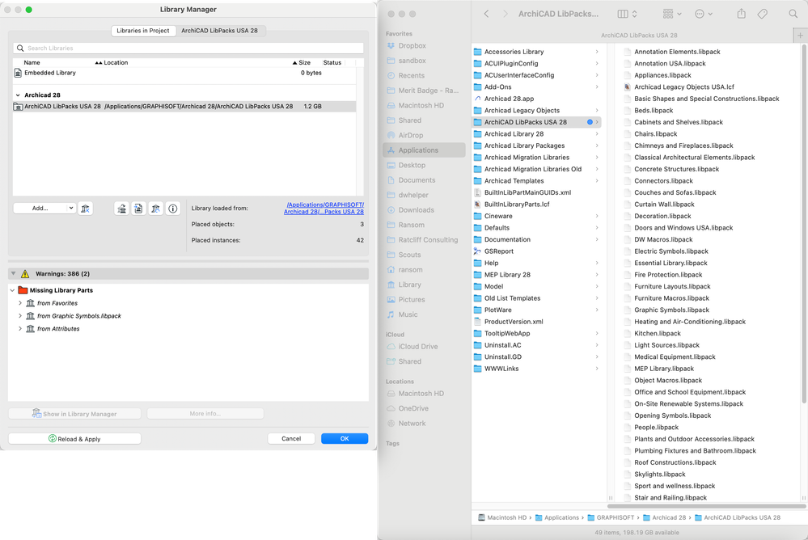Select GSReport in the Finder column

(498, 251)
